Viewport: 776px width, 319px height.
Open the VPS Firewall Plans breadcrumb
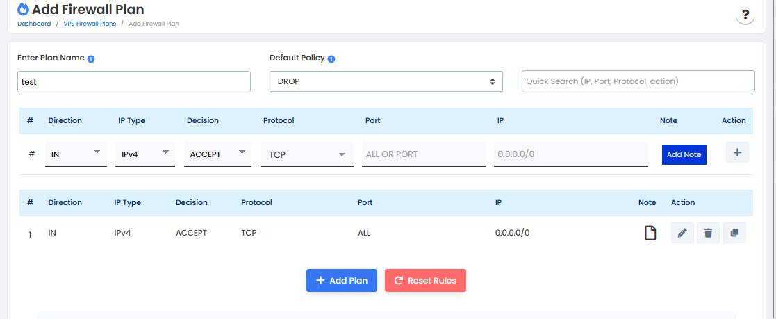click(90, 24)
